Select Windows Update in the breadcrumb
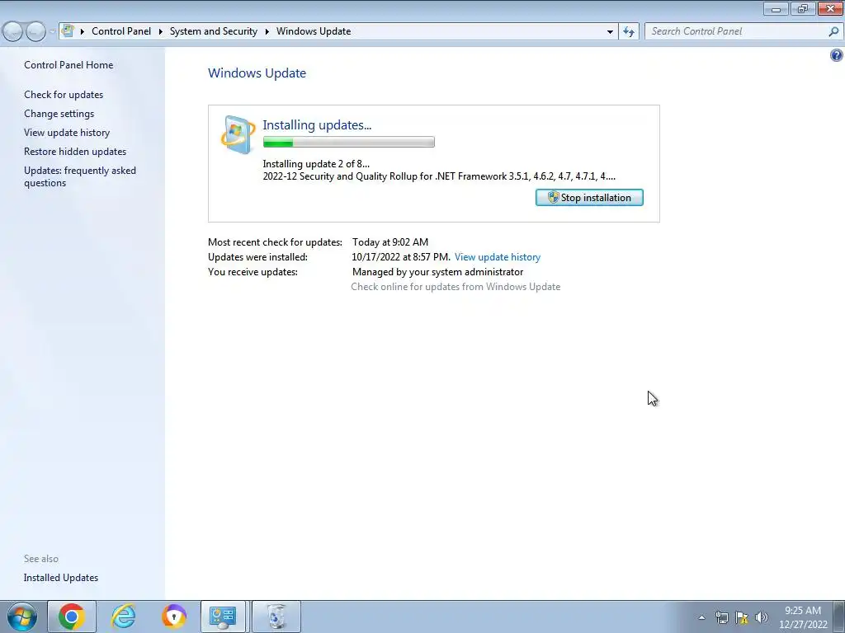This screenshot has height=633, width=845. (314, 31)
